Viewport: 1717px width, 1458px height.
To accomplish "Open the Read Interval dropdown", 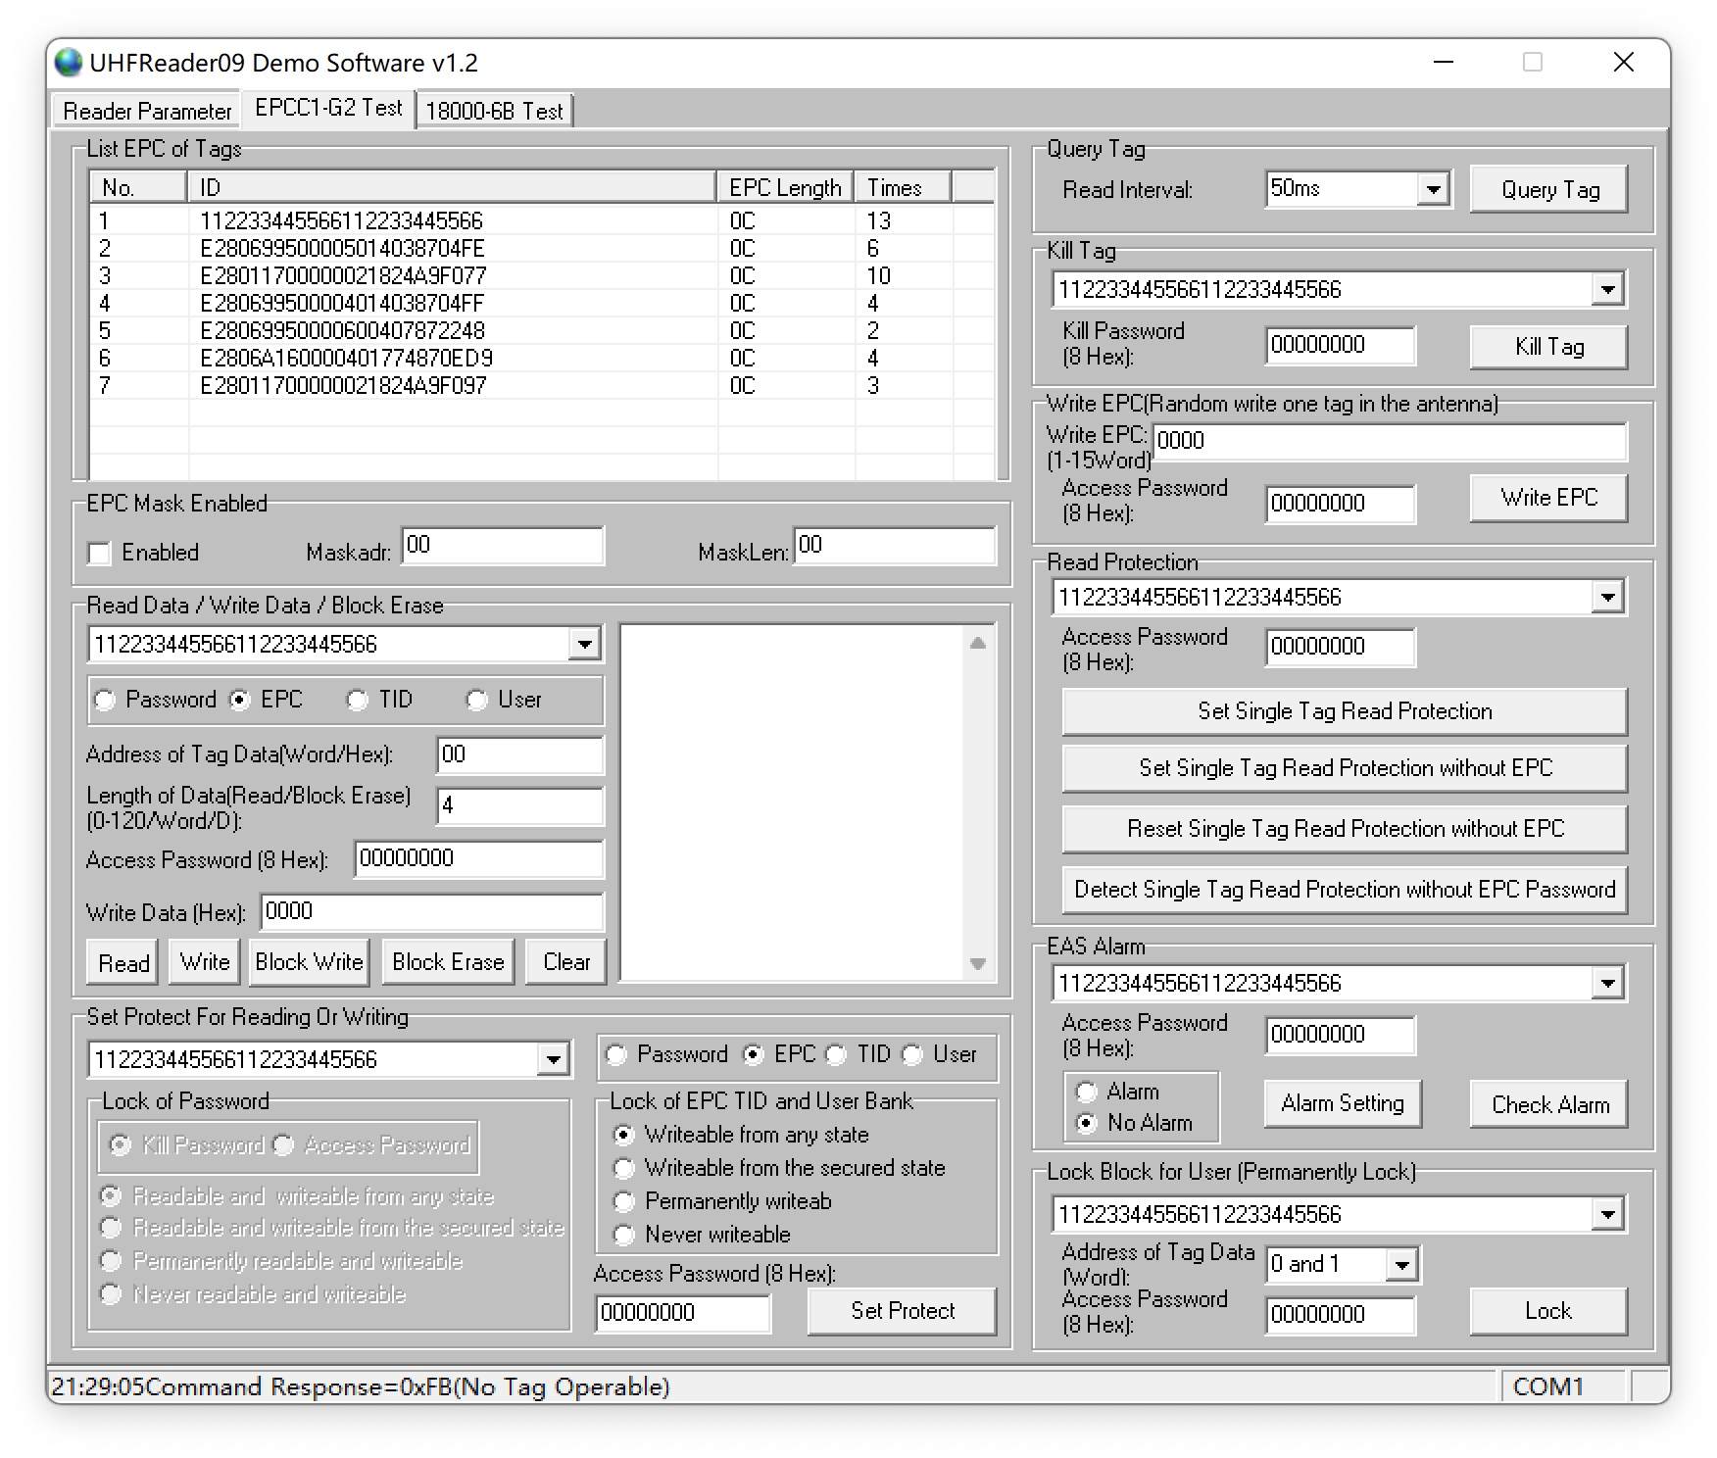I will (x=1436, y=188).
